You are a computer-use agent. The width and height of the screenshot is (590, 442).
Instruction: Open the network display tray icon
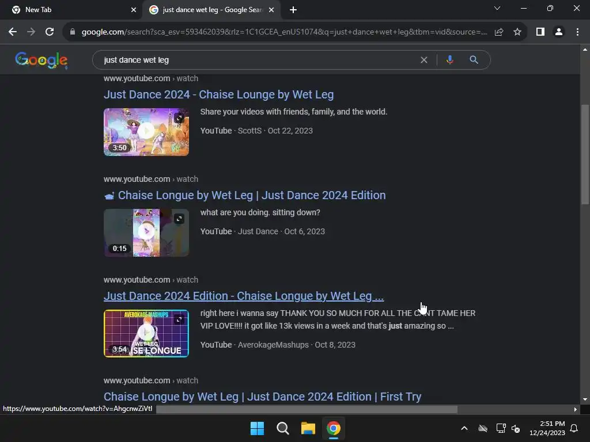[501, 428]
